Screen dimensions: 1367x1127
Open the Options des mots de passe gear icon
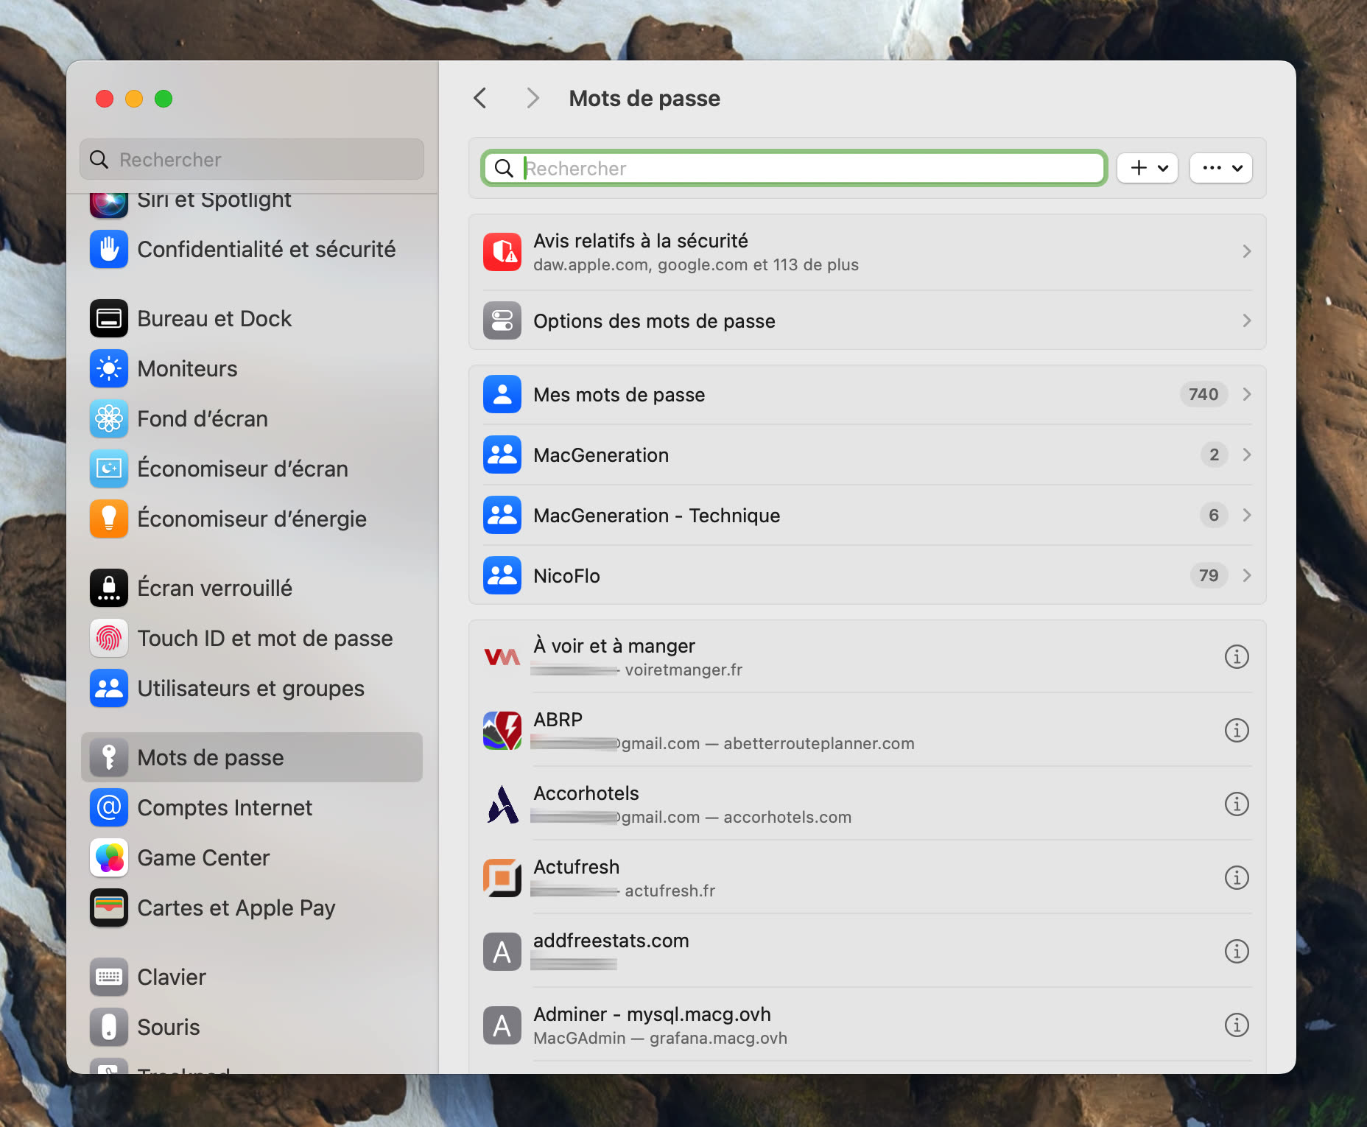pos(502,320)
